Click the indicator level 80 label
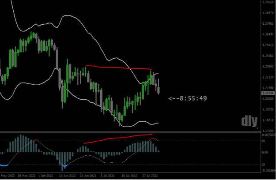Viewport: 276px width, 180px height. (x=264, y=141)
